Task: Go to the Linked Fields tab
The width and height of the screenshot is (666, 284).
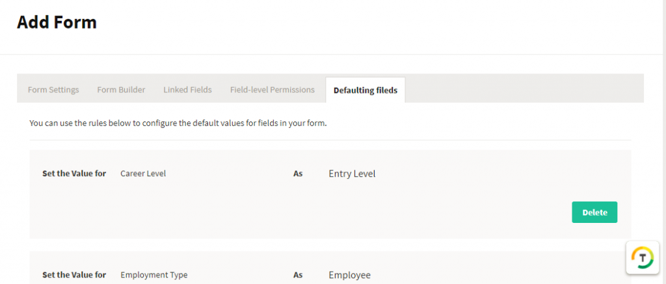Action: pyautogui.click(x=188, y=90)
